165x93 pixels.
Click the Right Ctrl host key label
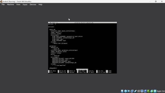[x=161, y=91]
